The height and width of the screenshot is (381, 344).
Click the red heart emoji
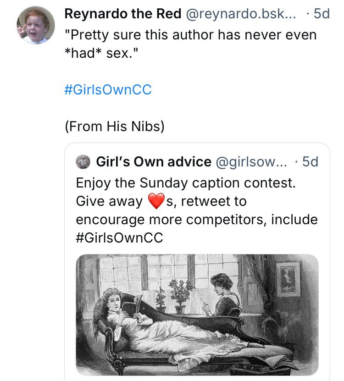pyautogui.click(x=156, y=201)
